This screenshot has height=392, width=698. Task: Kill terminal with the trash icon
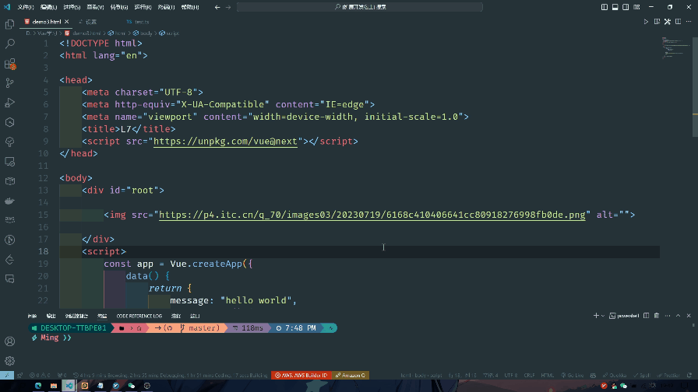pos(657,316)
